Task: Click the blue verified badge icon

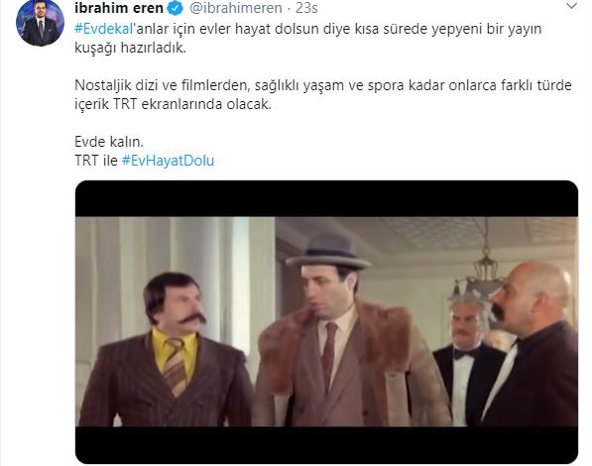Action: coord(175,8)
